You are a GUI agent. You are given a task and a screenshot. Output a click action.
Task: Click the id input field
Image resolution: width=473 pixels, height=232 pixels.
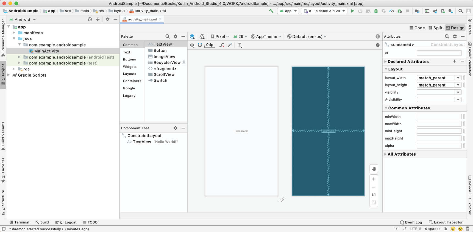click(439, 53)
